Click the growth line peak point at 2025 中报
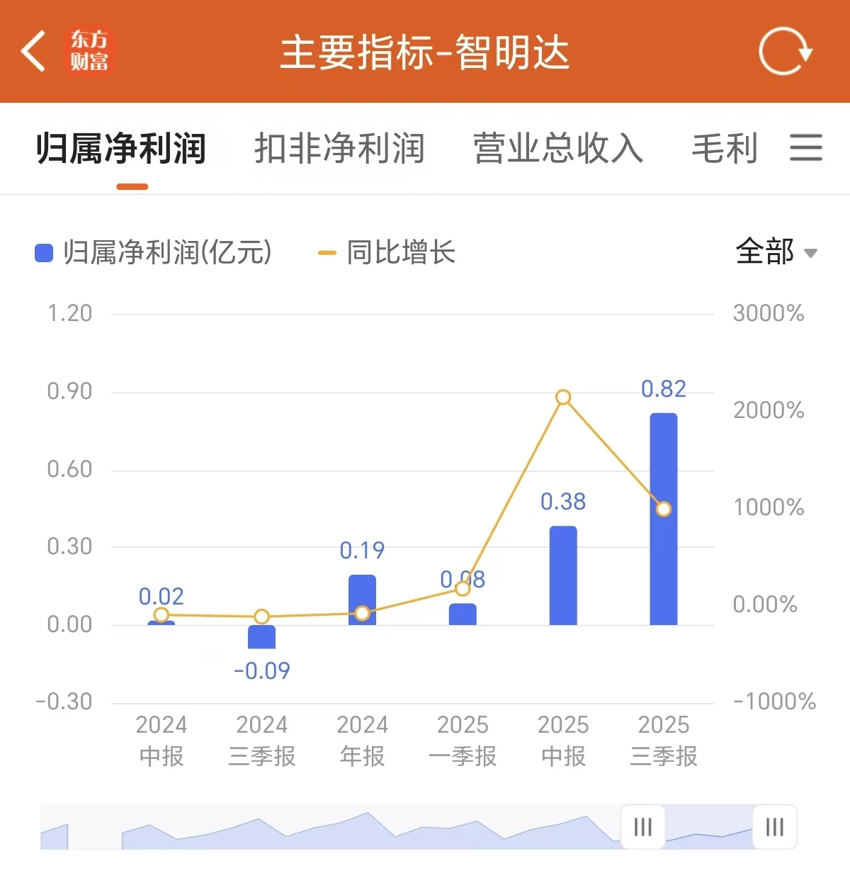Image resolution: width=850 pixels, height=895 pixels. pos(563,398)
